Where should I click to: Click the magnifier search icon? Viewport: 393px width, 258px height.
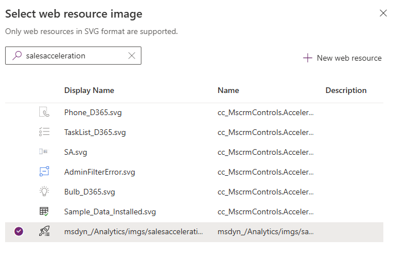16,56
